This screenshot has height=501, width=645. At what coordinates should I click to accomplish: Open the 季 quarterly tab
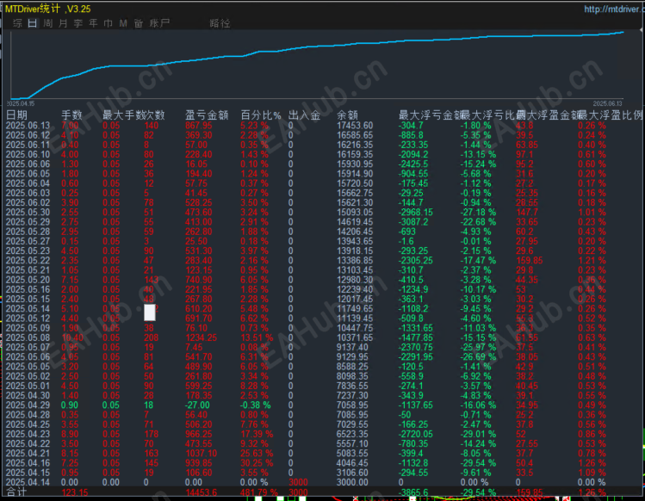[x=78, y=23]
